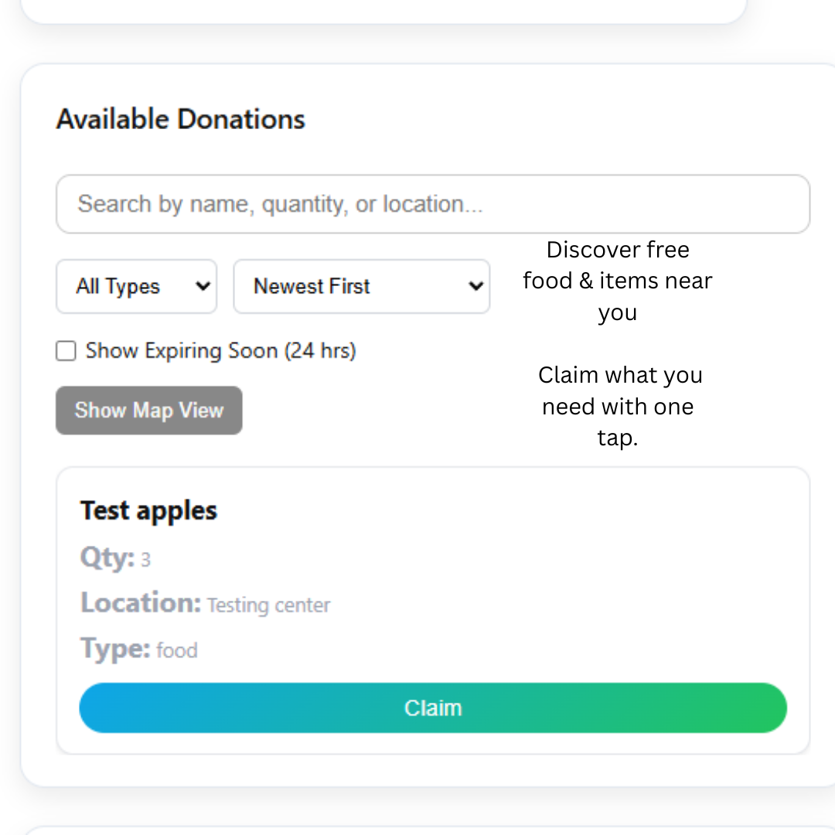Click the Available Donations heading
This screenshot has height=835, width=835.
[x=180, y=118]
